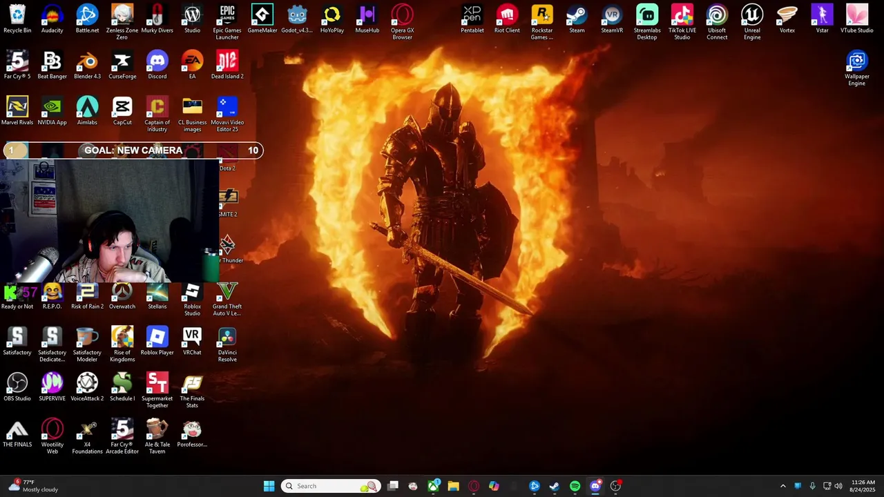This screenshot has height=497, width=884.
Task: Open the Murky Divers shortcut
Action: click(157, 19)
